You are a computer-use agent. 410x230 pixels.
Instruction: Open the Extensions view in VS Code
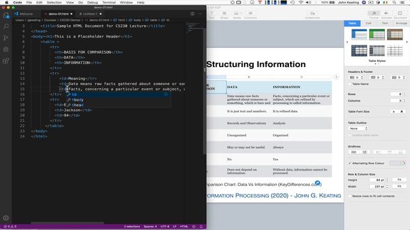(6, 61)
